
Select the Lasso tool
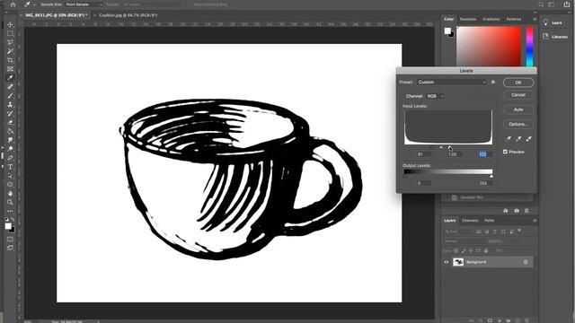pos(10,42)
